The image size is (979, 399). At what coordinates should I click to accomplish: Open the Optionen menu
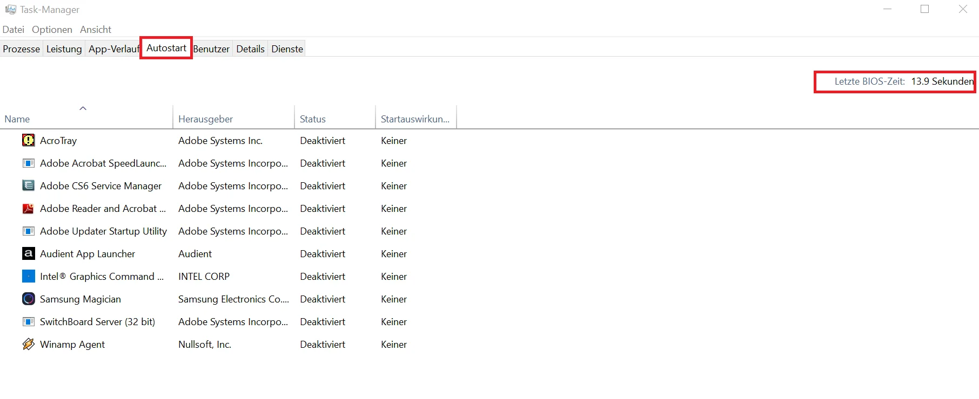(52, 30)
